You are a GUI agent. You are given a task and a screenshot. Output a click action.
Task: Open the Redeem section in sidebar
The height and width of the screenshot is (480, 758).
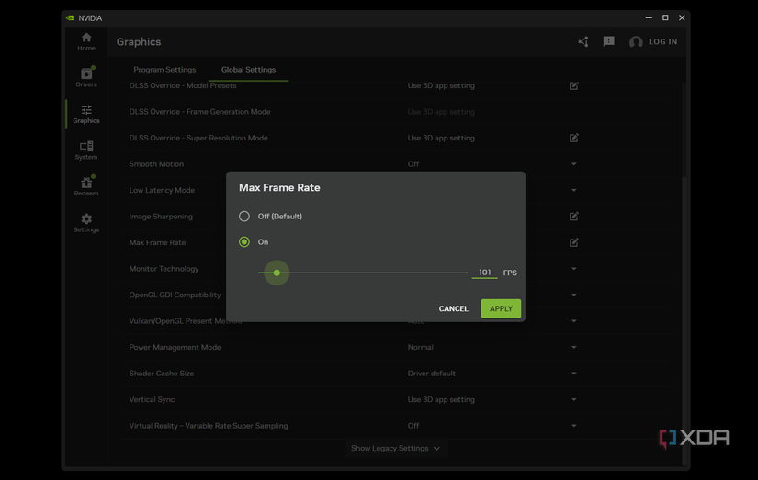86,186
